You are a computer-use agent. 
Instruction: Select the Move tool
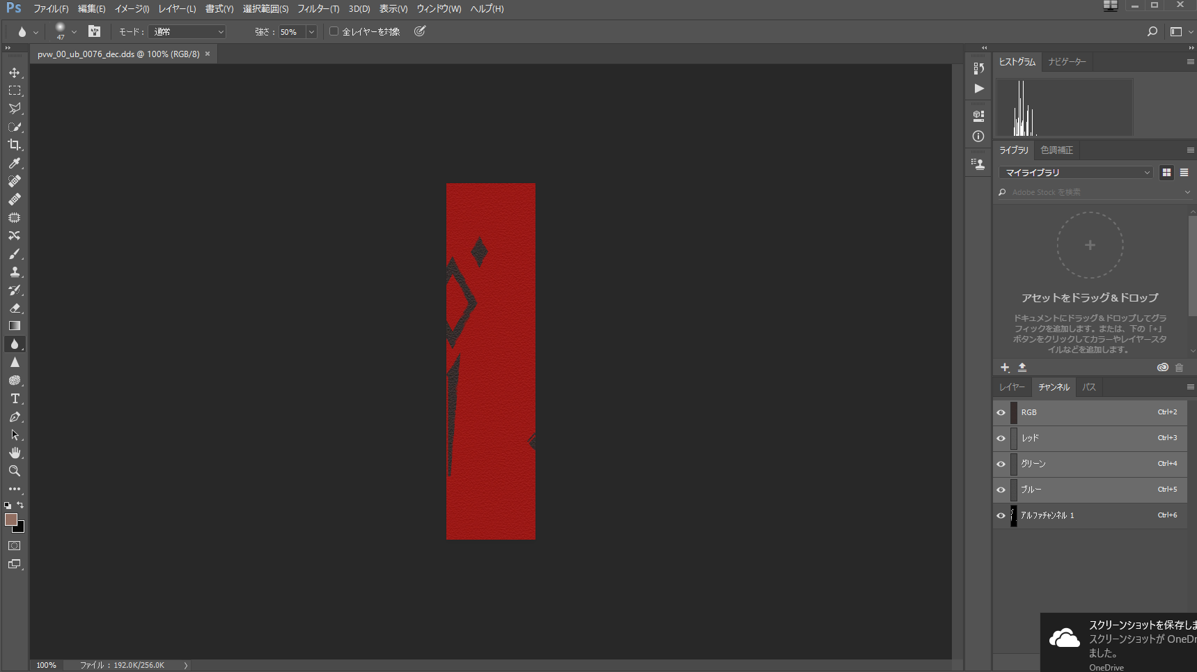click(x=14, y=73)
